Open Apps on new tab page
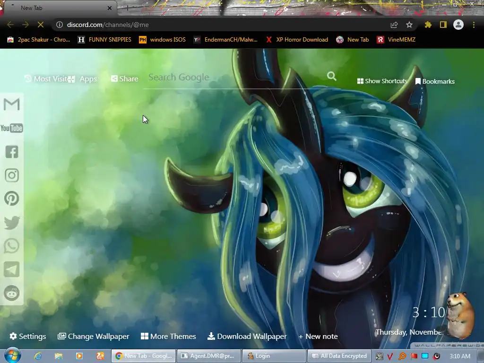The image size is (484, 363). [83, 79]
